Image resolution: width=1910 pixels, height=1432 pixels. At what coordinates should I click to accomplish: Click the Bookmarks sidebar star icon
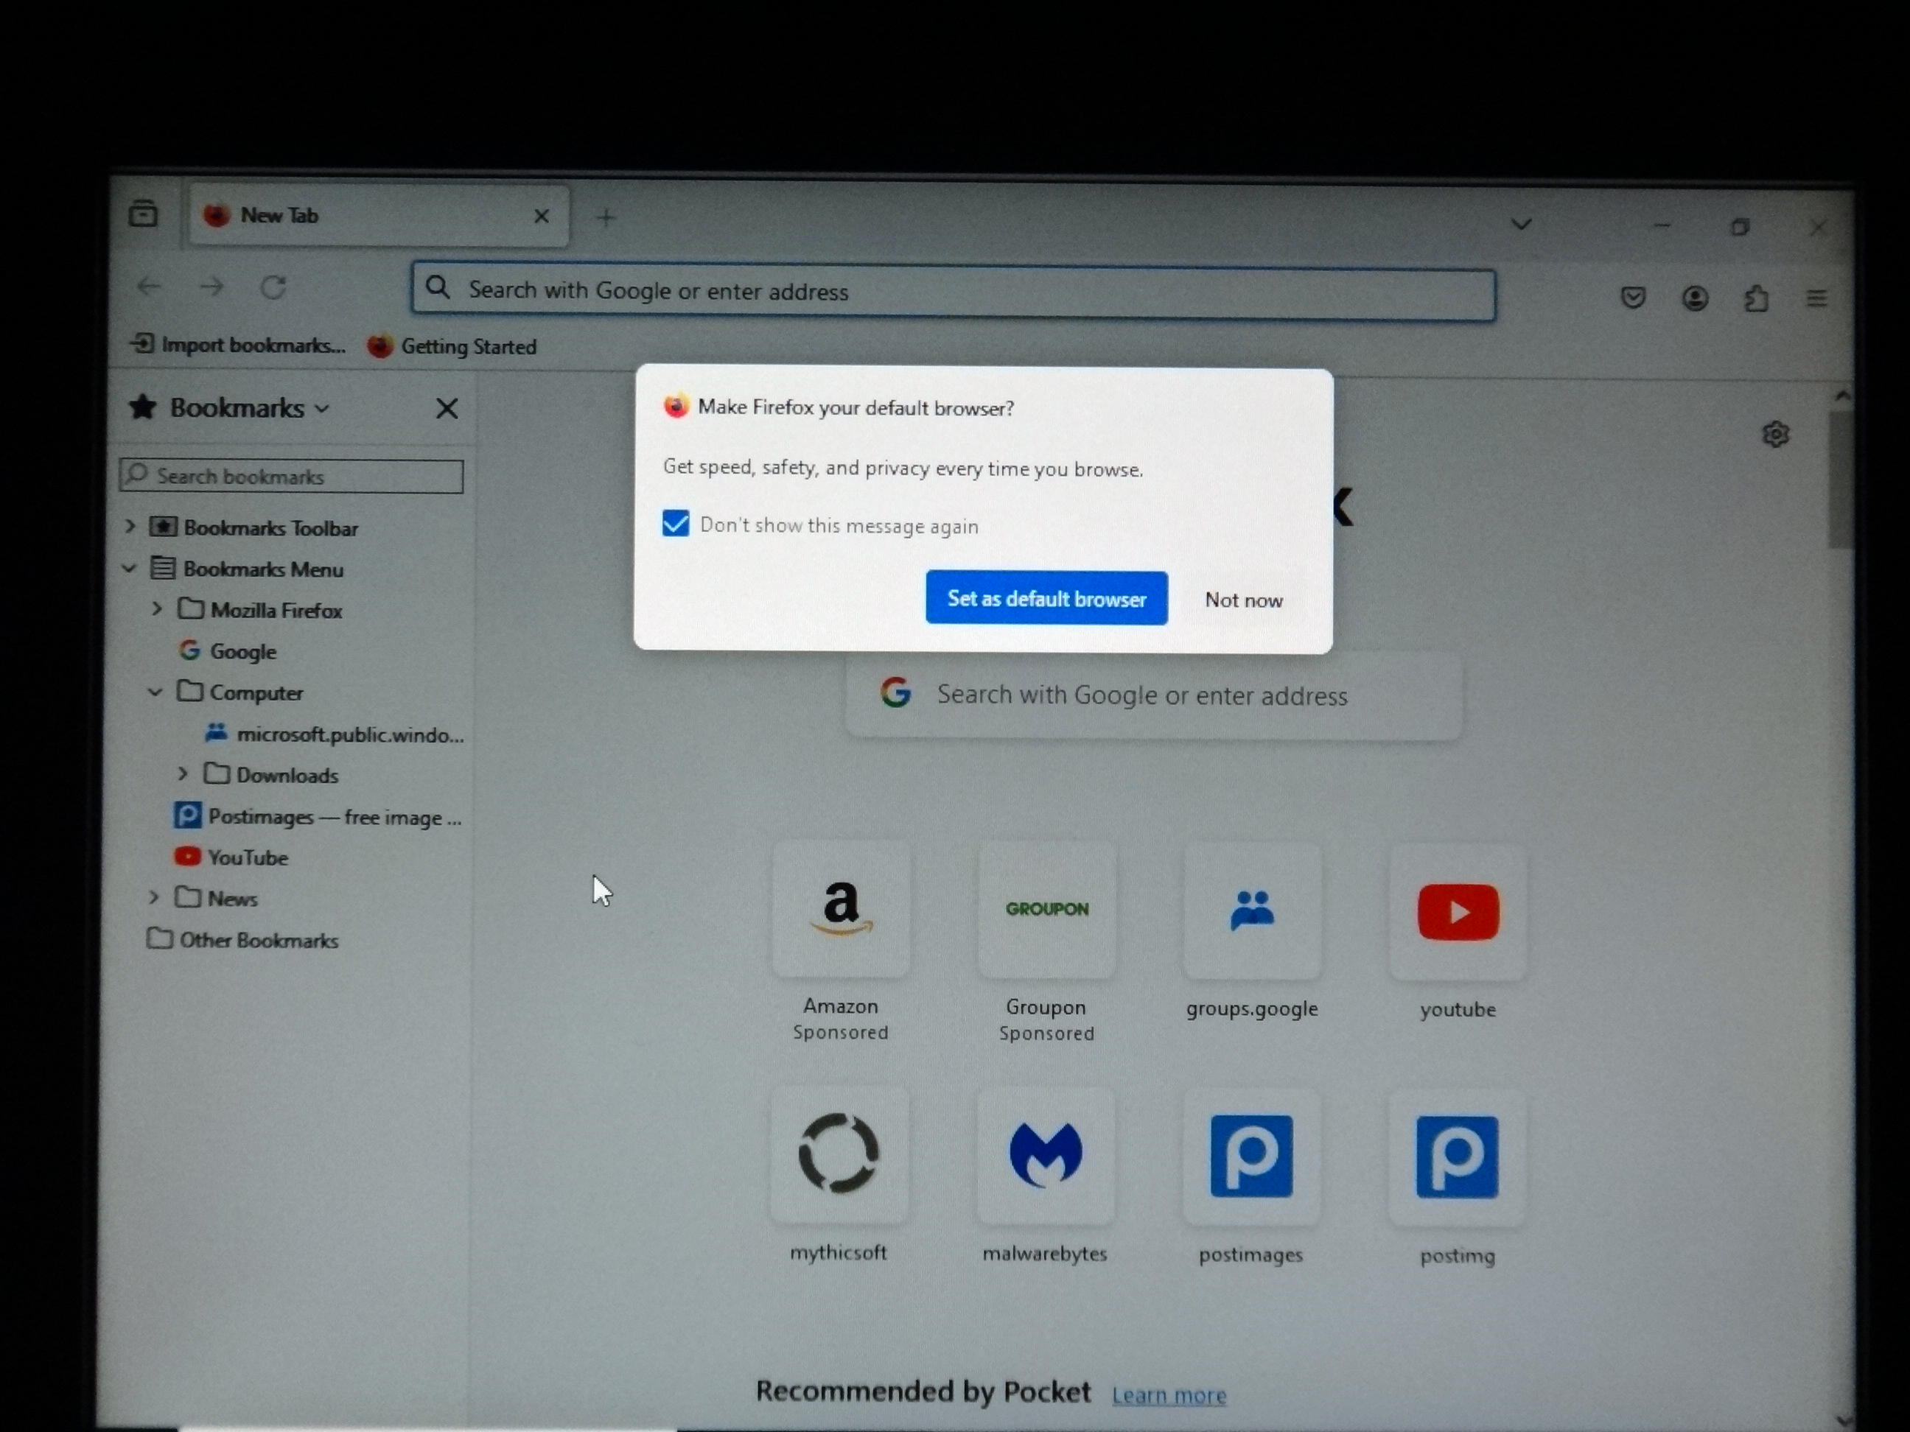[142, 407]
